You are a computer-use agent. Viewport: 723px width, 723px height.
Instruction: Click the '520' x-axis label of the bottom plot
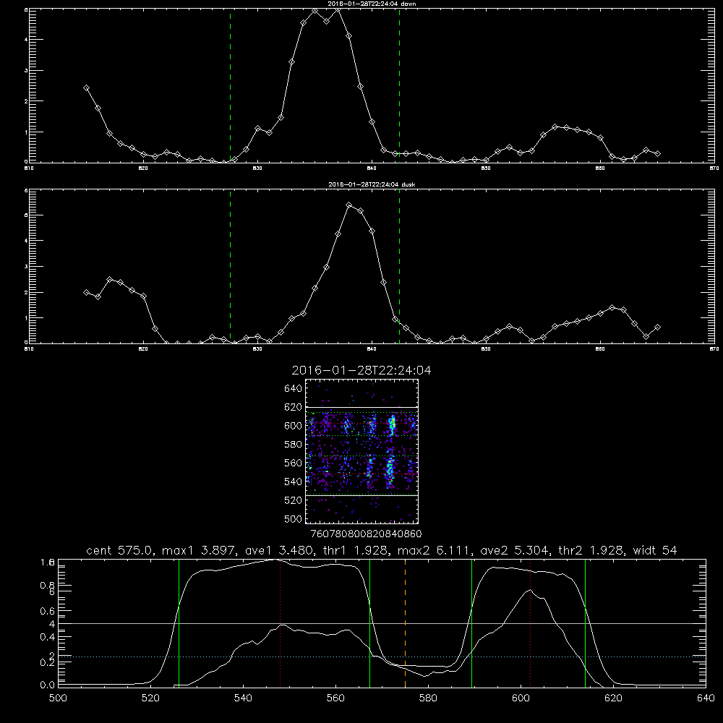click(150, 698)
